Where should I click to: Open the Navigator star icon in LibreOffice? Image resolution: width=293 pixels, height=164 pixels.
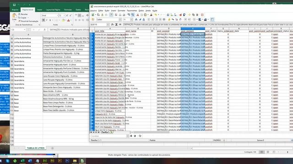189,15
